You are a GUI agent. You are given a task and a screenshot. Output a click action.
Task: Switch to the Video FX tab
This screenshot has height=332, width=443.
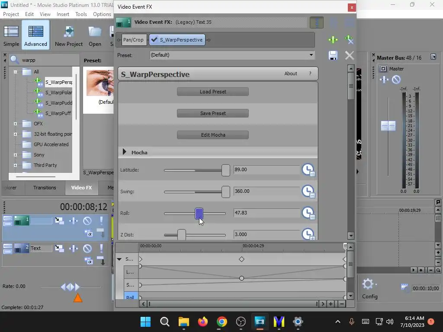(81, 188)
